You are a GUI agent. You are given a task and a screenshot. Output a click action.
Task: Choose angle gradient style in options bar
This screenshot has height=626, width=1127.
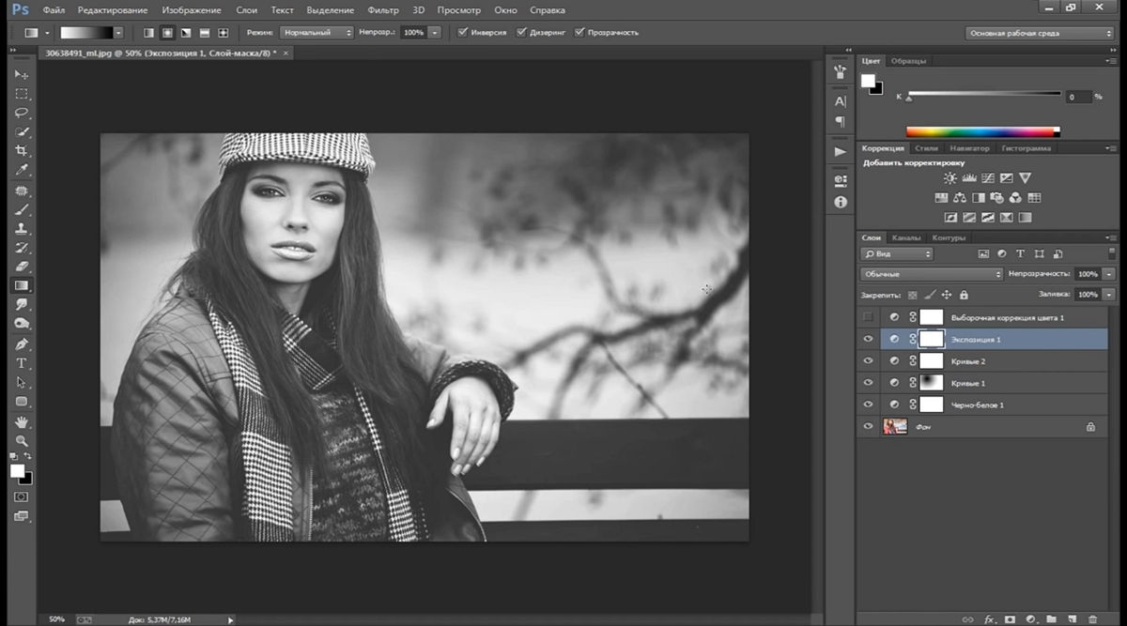[186, 32]
